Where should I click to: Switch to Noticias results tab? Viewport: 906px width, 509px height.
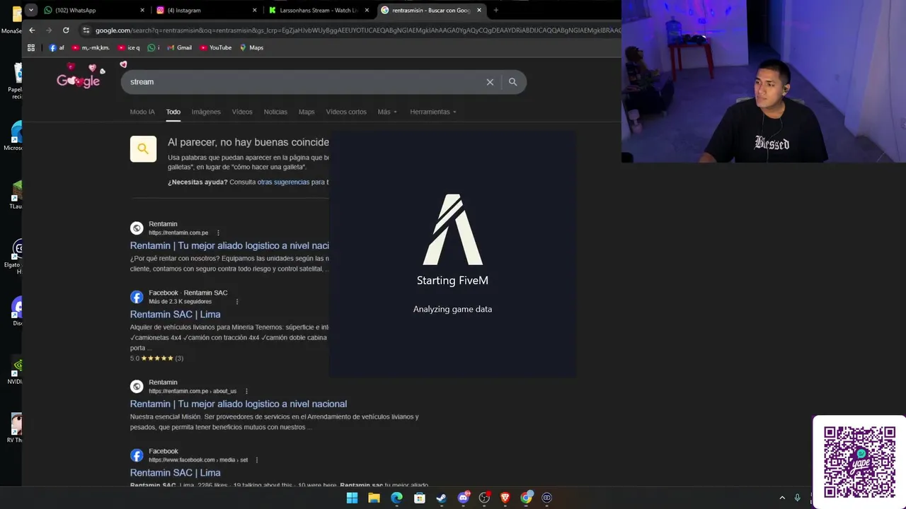click(275, 112)
